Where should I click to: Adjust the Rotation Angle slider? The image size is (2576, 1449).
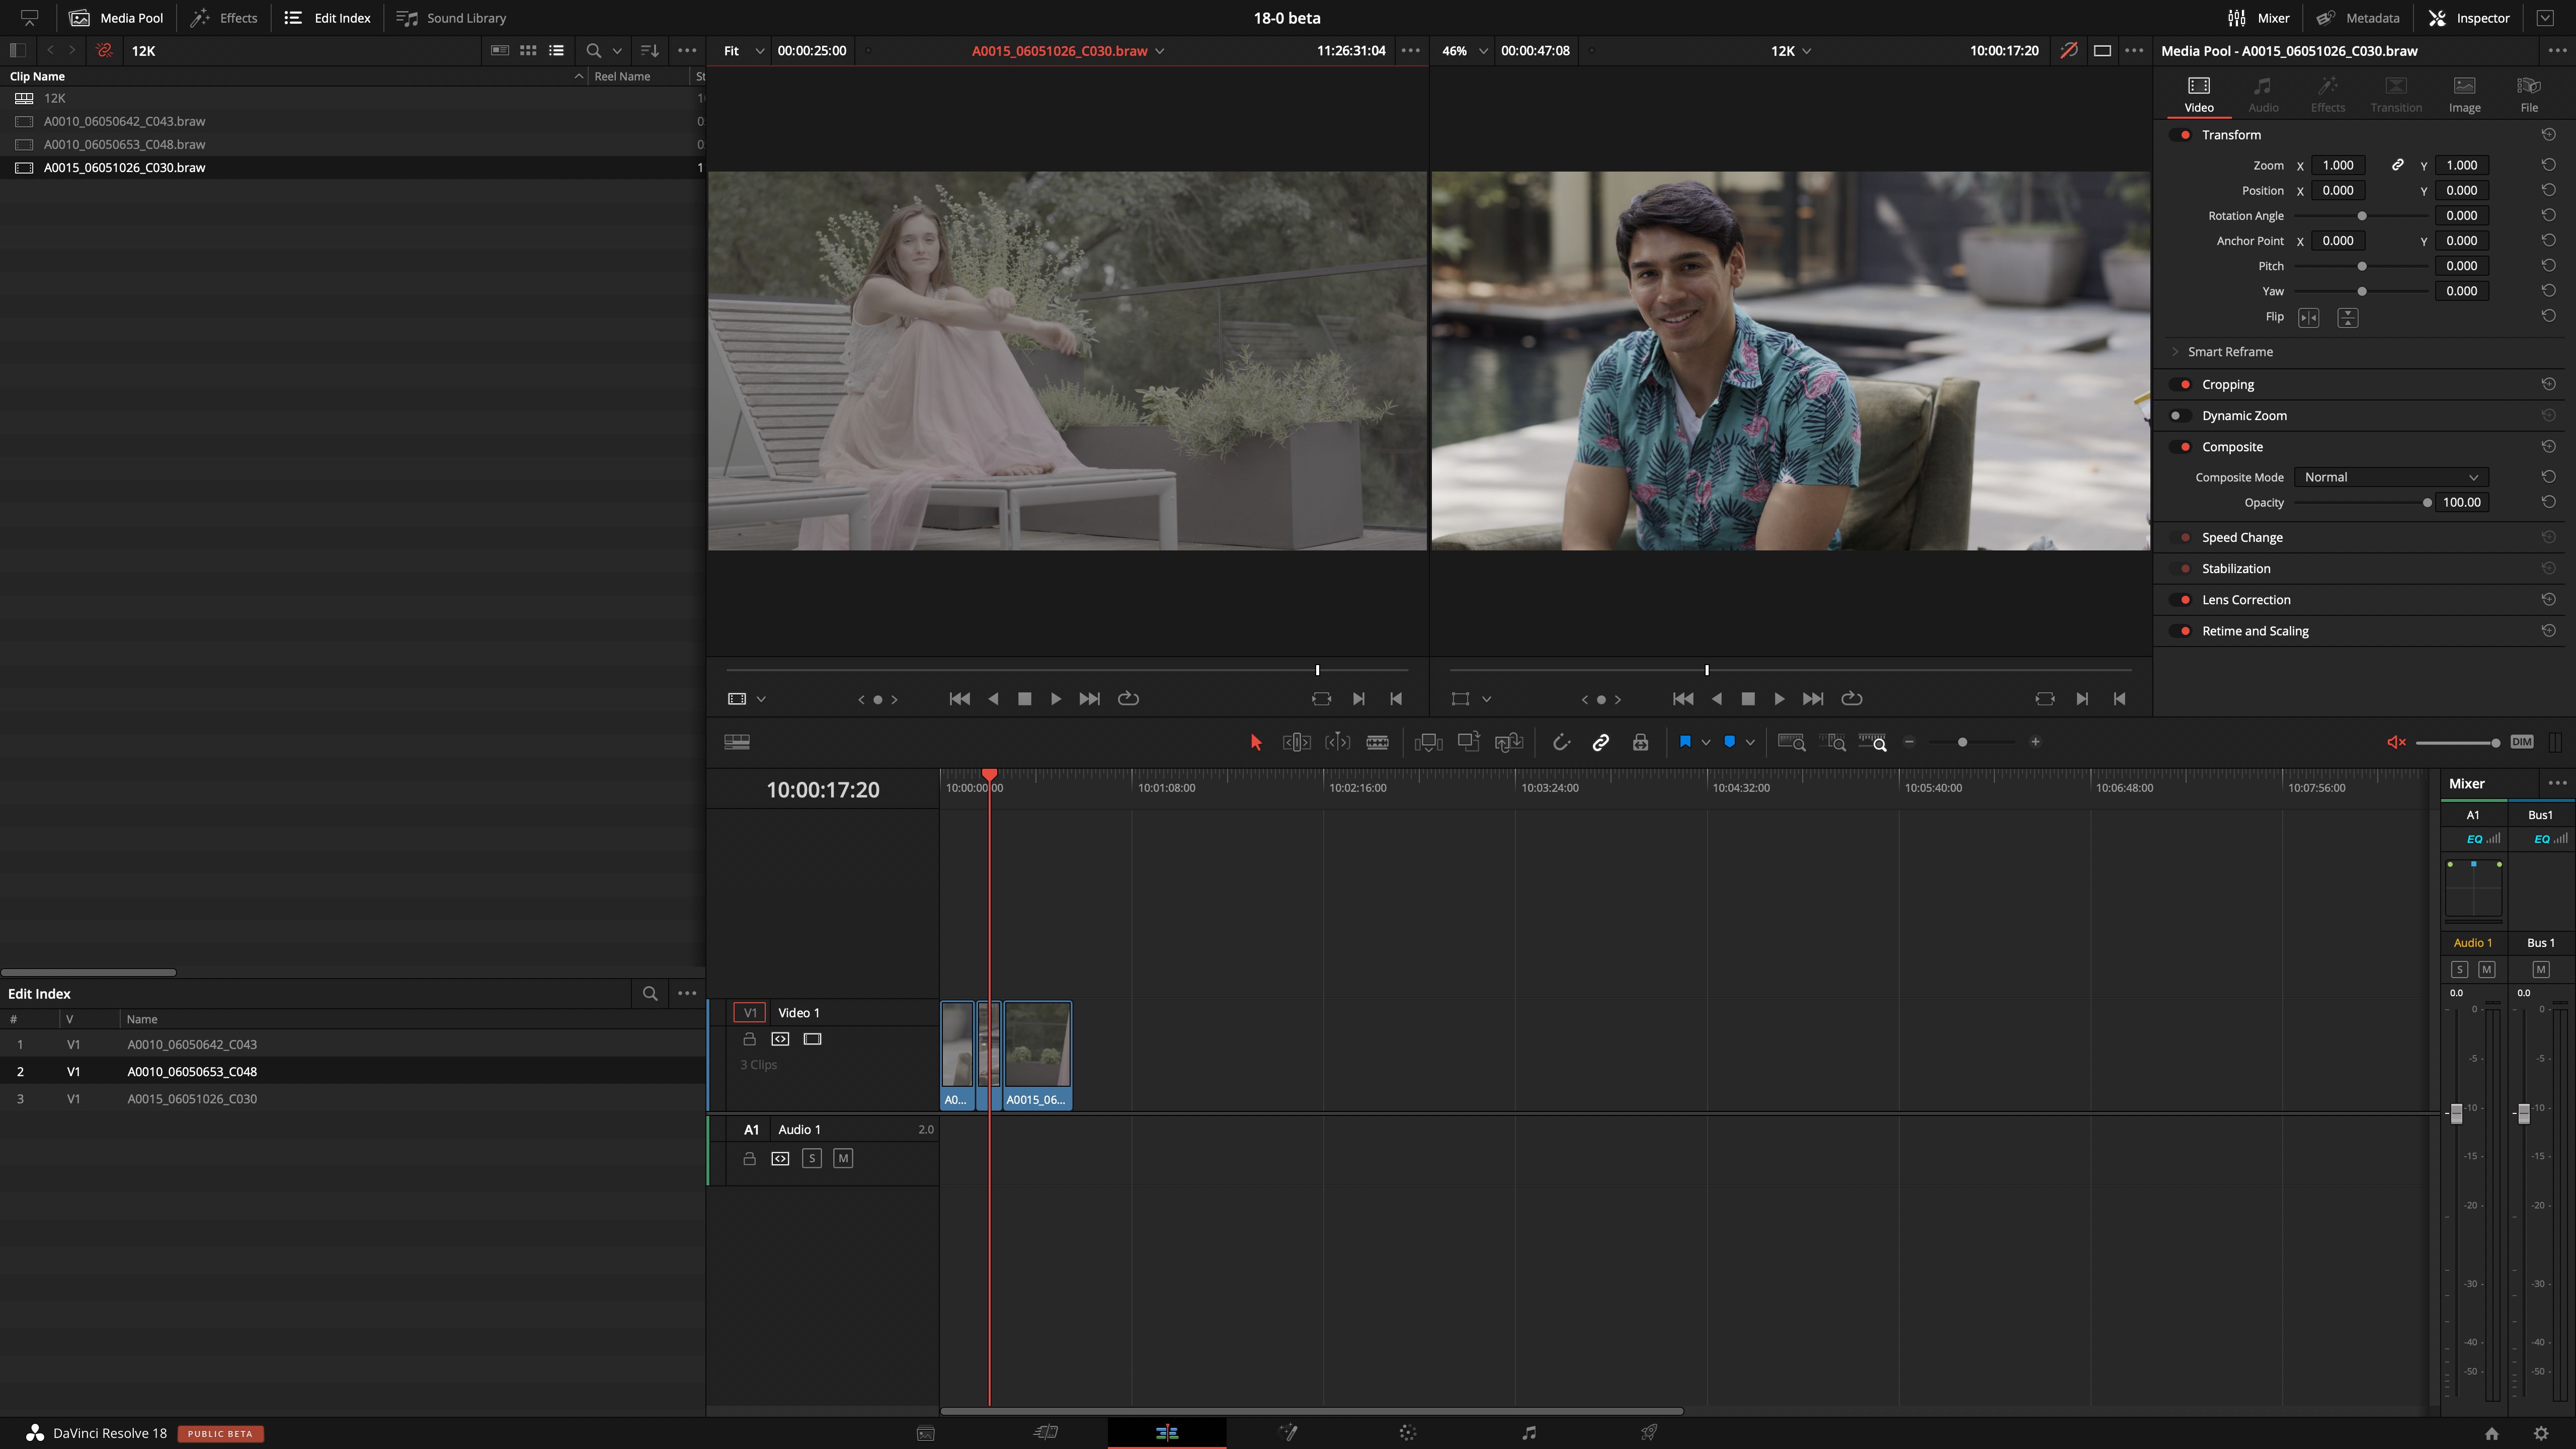click(x=2362, y=216)
